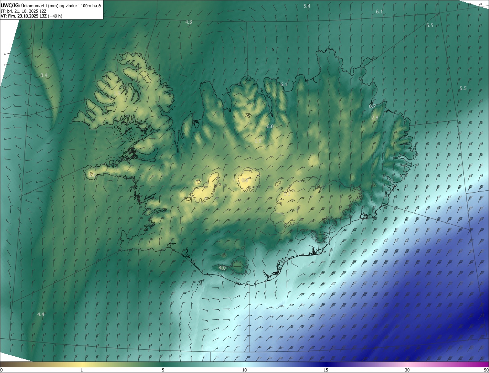
Task: Click the title text 'Úrkomumætti (mm) og vindur í 100m hæð'
Action: tap(61, 5)
